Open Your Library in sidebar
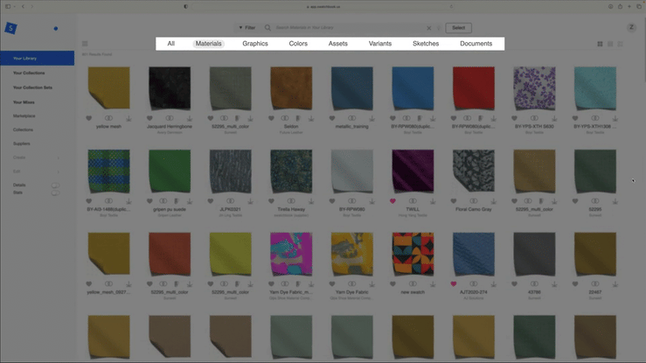646x363 pixels. pyautogui.click(x=38, y=59)
